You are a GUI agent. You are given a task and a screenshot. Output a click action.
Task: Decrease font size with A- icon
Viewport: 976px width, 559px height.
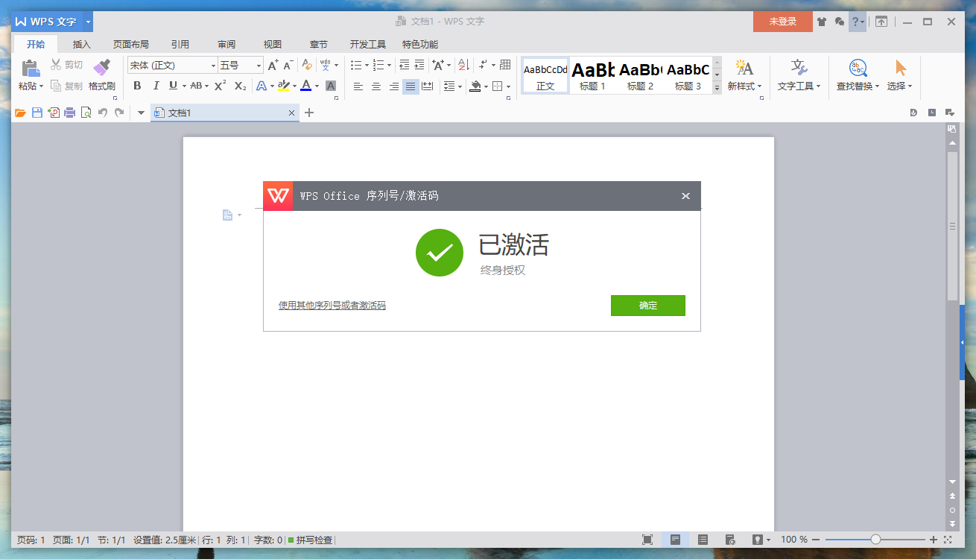(x=288, y=66)
